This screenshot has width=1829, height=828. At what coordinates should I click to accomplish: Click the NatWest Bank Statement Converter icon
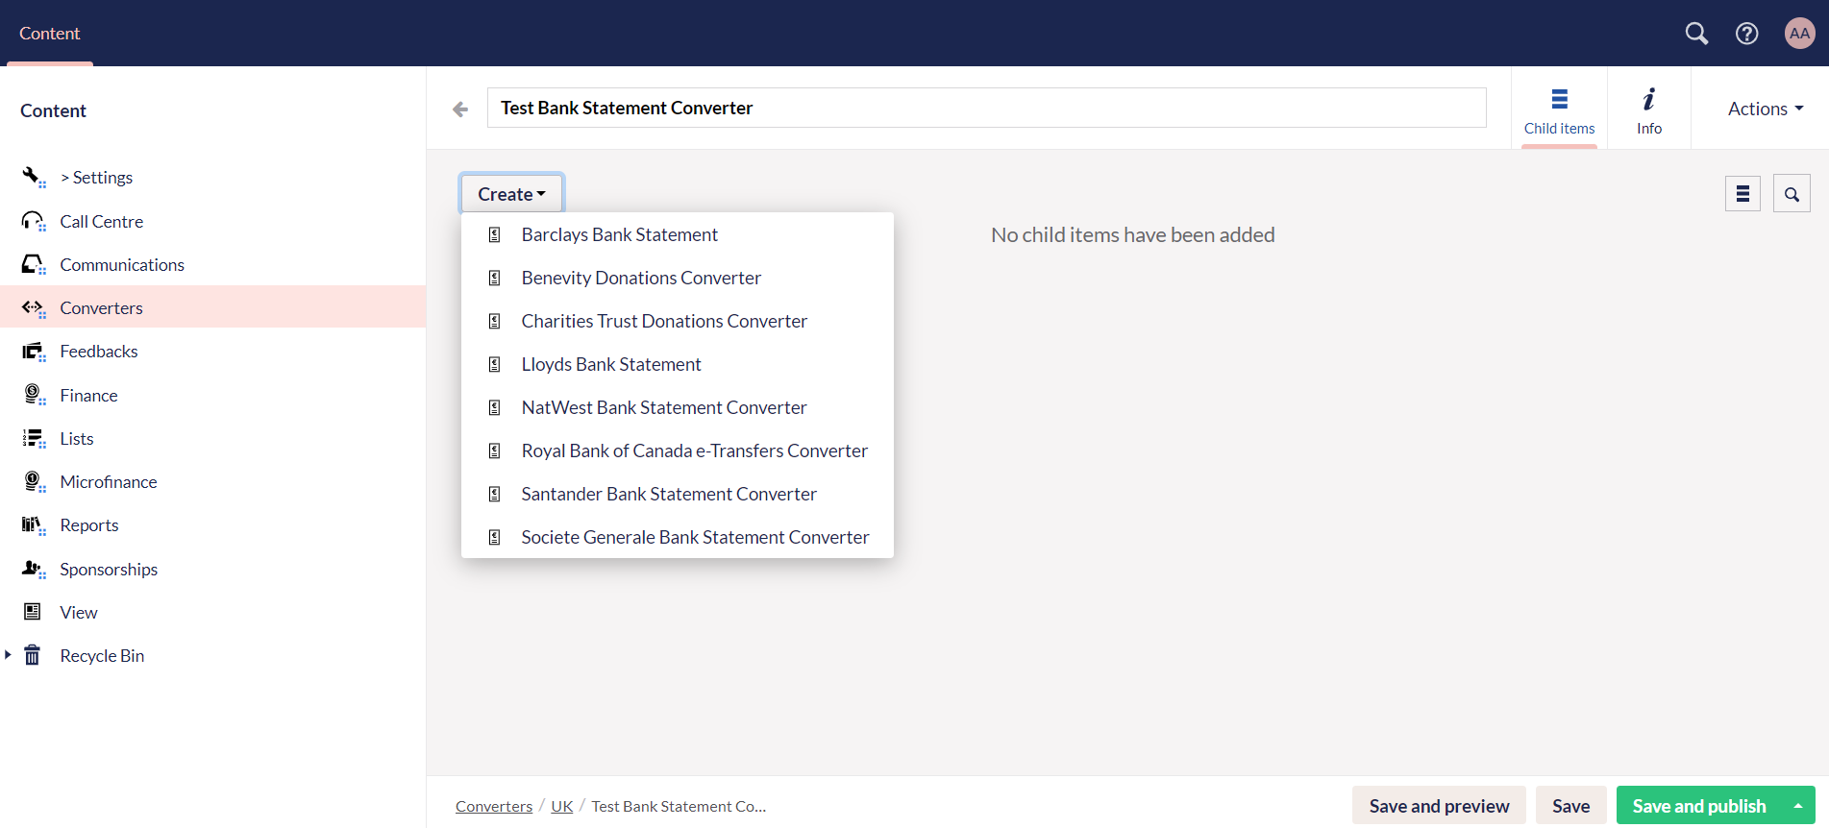tap(495, 407)
